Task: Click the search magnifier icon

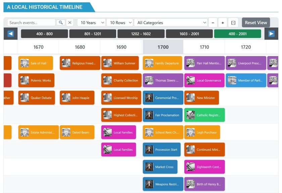Action: pyautogui.click(x=60, y=22)
